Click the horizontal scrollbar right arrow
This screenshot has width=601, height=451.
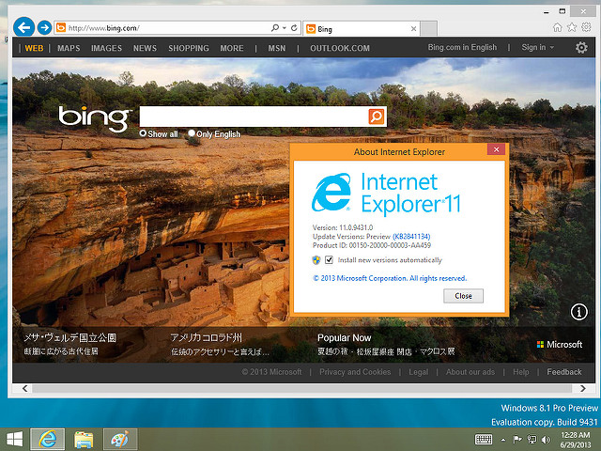click(x=583, y=388)
